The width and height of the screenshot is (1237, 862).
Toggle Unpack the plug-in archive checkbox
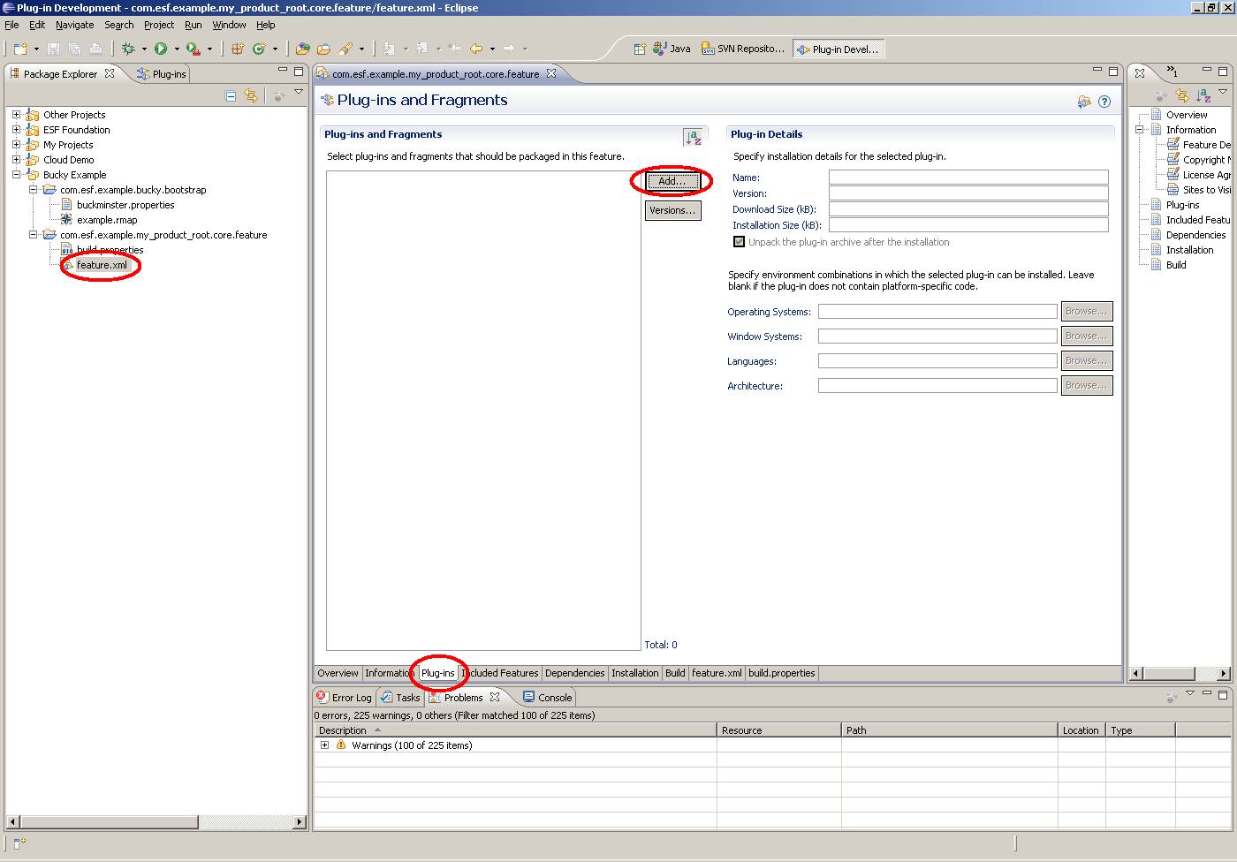click(x=739, y=242)
